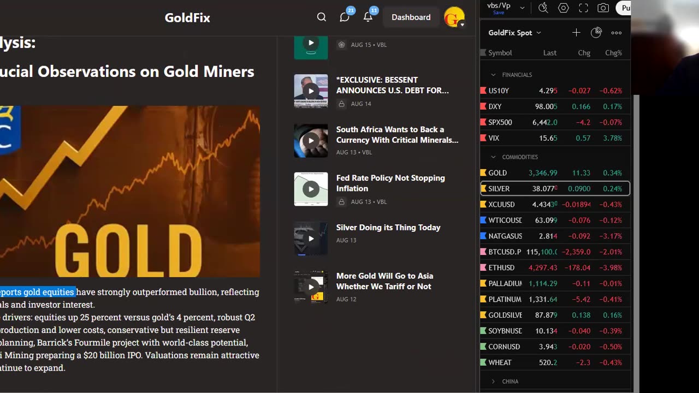Collapse the COMMODITIES section
The height and width of the screenshot is (393, 699).
493,157
